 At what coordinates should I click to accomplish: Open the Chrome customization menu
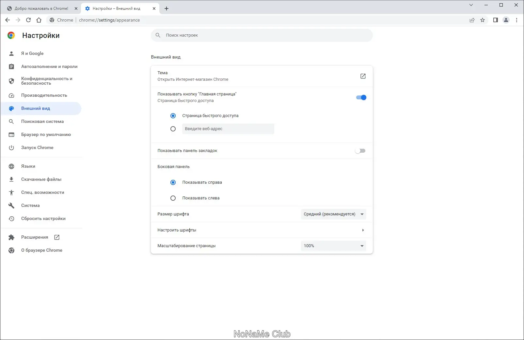[x=516, y=20]
